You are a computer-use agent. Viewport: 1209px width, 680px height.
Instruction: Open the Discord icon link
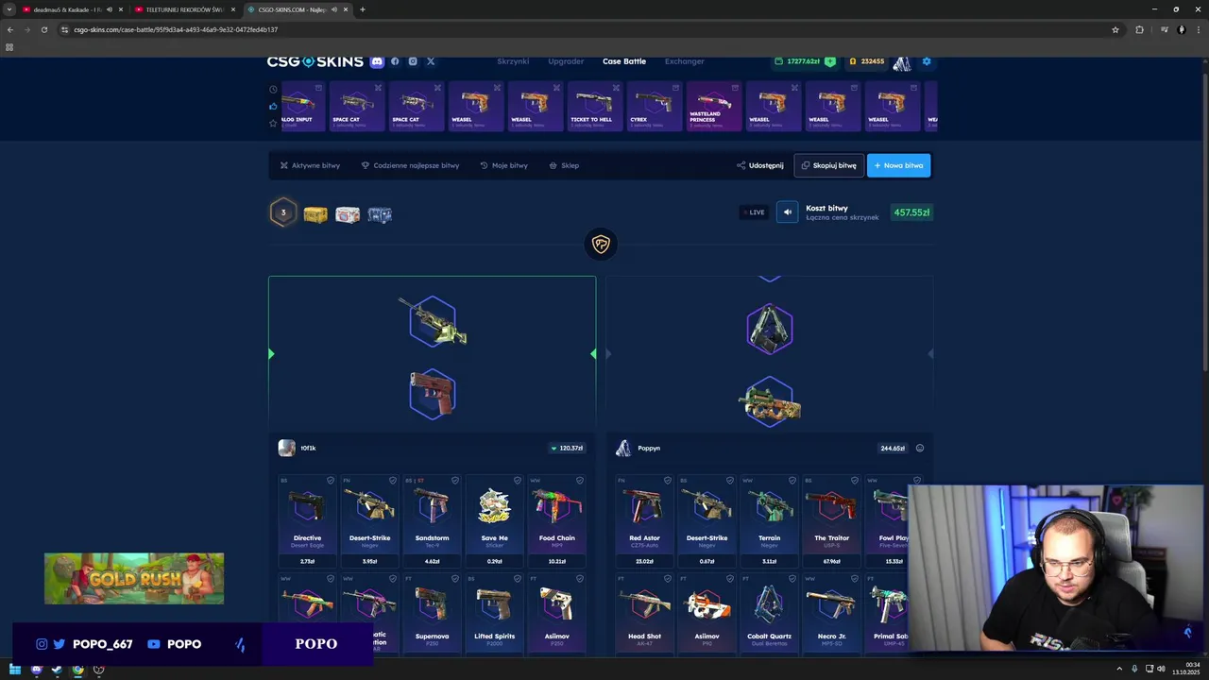[377, 61]
